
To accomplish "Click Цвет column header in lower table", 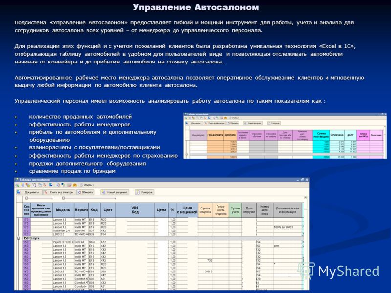I will pos(108,210).
